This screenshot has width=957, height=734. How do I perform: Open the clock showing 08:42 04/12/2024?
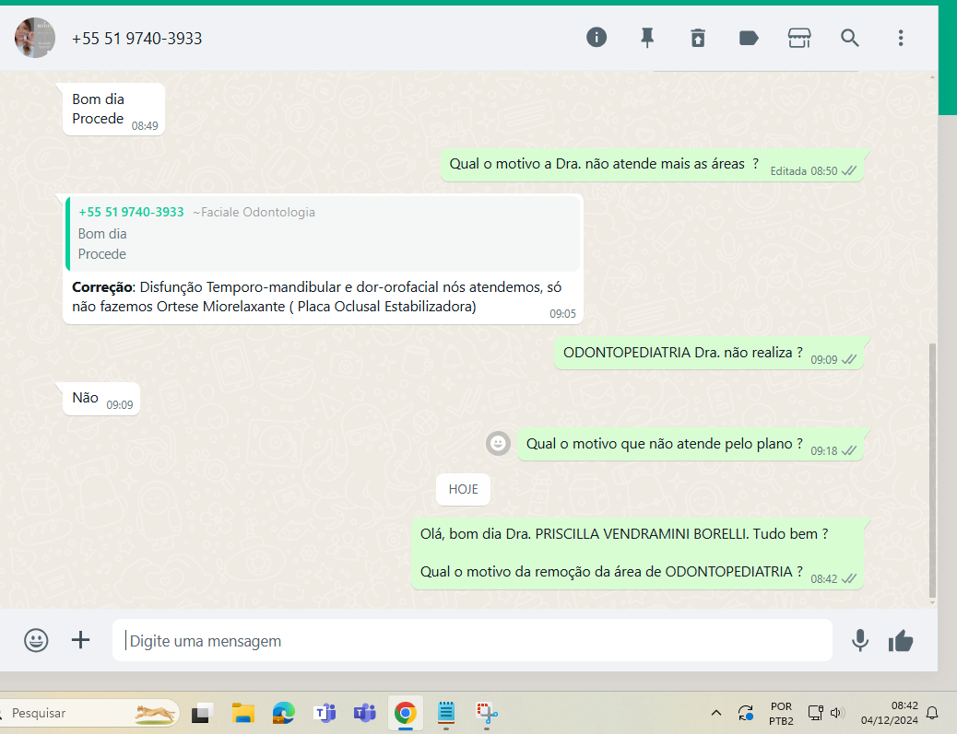click(890, 713)
